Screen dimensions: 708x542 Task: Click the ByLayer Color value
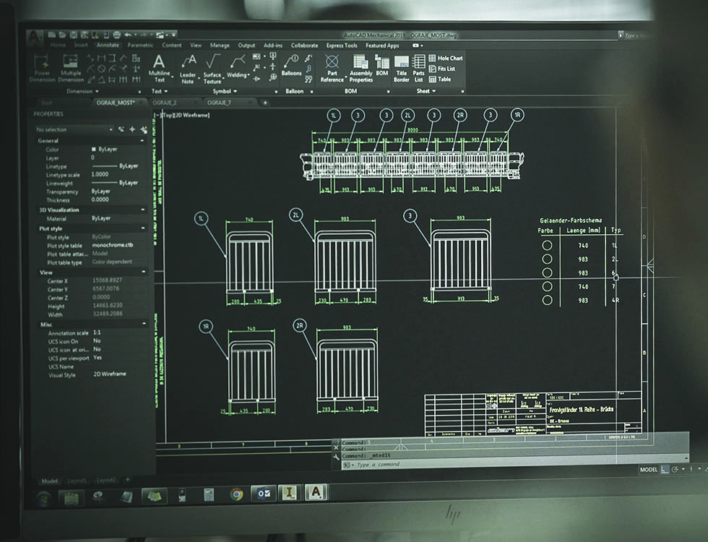pos(108,149)
